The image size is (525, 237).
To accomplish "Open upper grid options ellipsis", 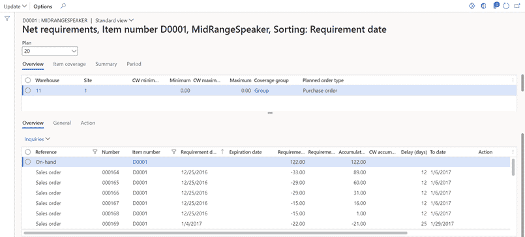I will tap(513, 80).
